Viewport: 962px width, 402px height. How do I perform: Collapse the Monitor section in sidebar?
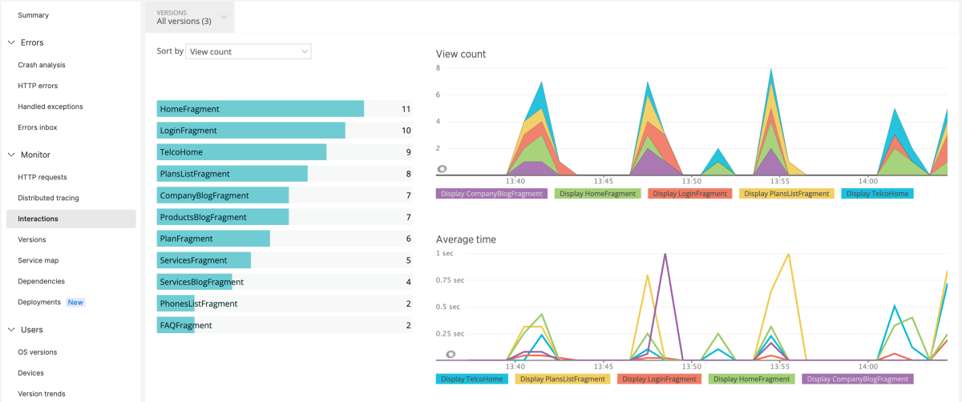[11, 155]
